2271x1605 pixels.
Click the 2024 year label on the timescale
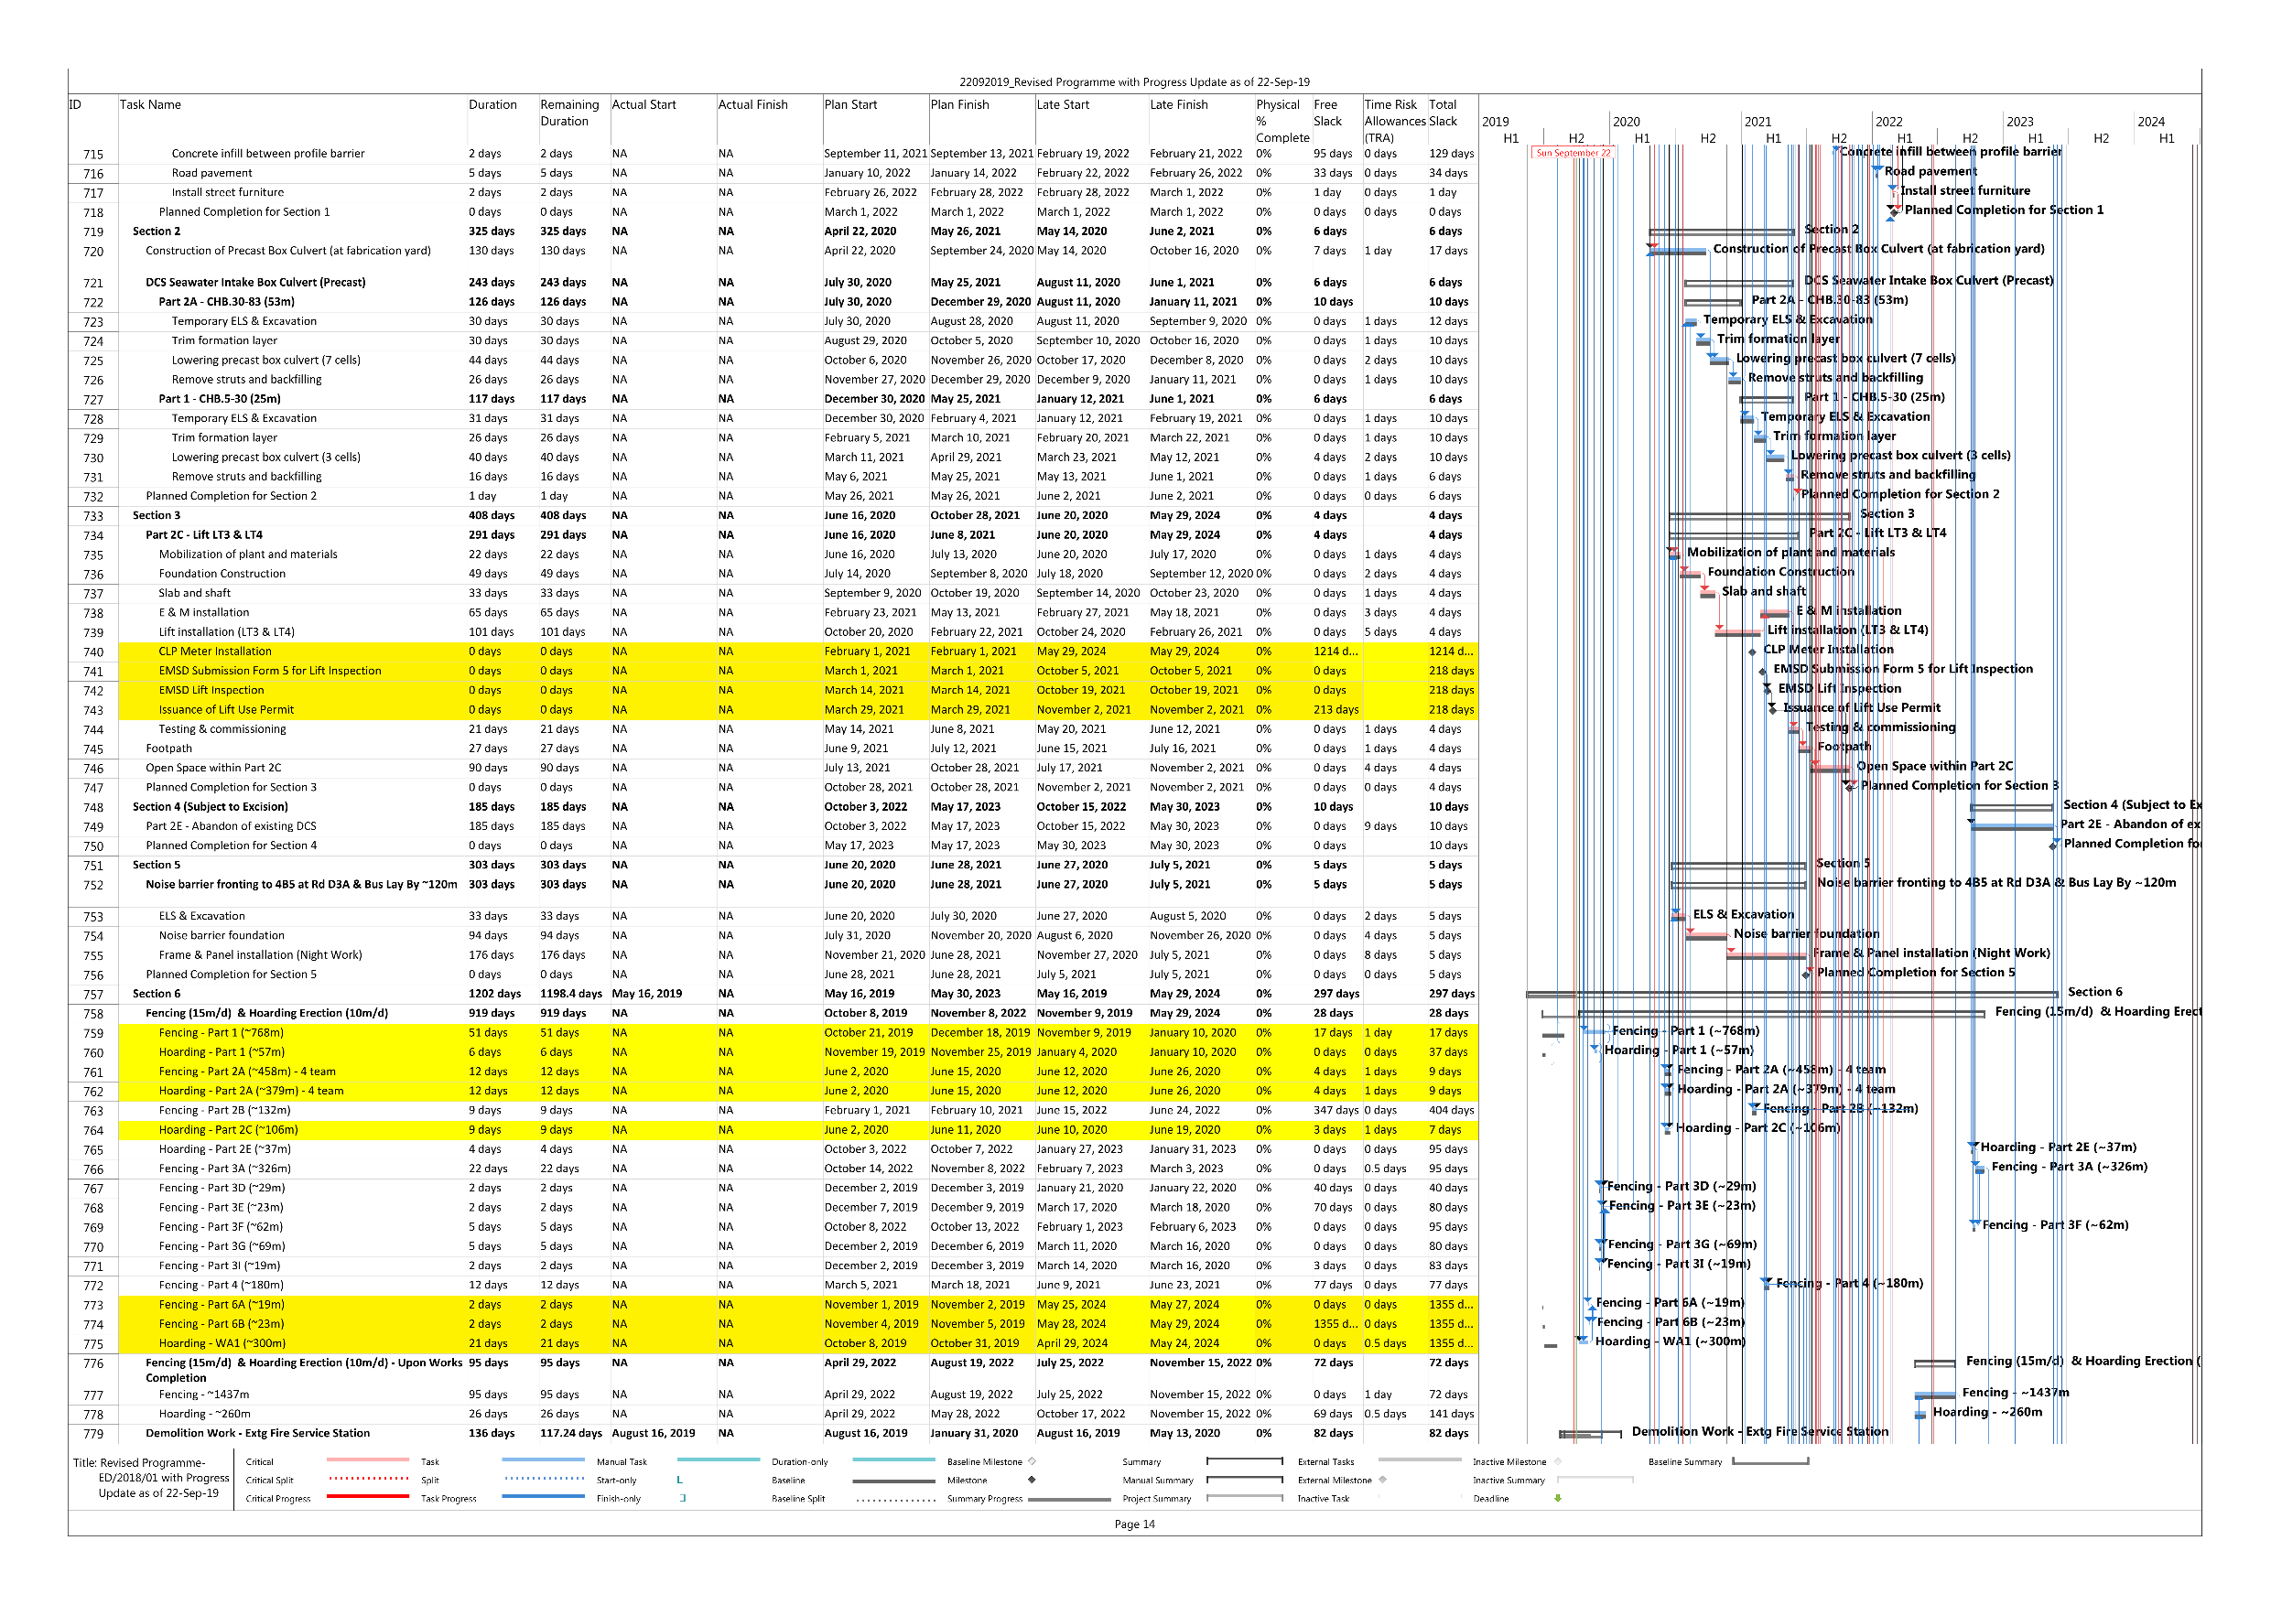click(x=2151, y=122)
